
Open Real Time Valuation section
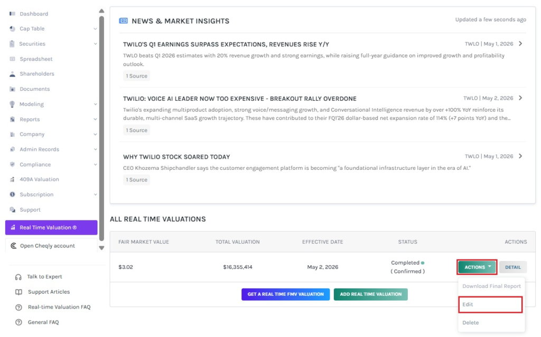coord(51,227)
